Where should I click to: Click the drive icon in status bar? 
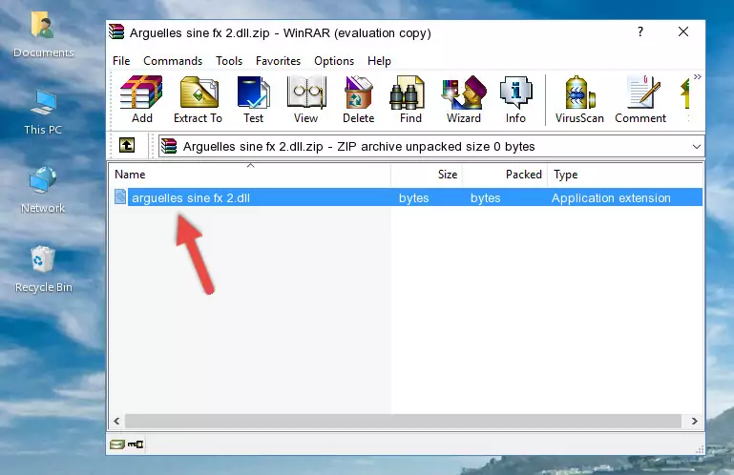click(117, 444)
